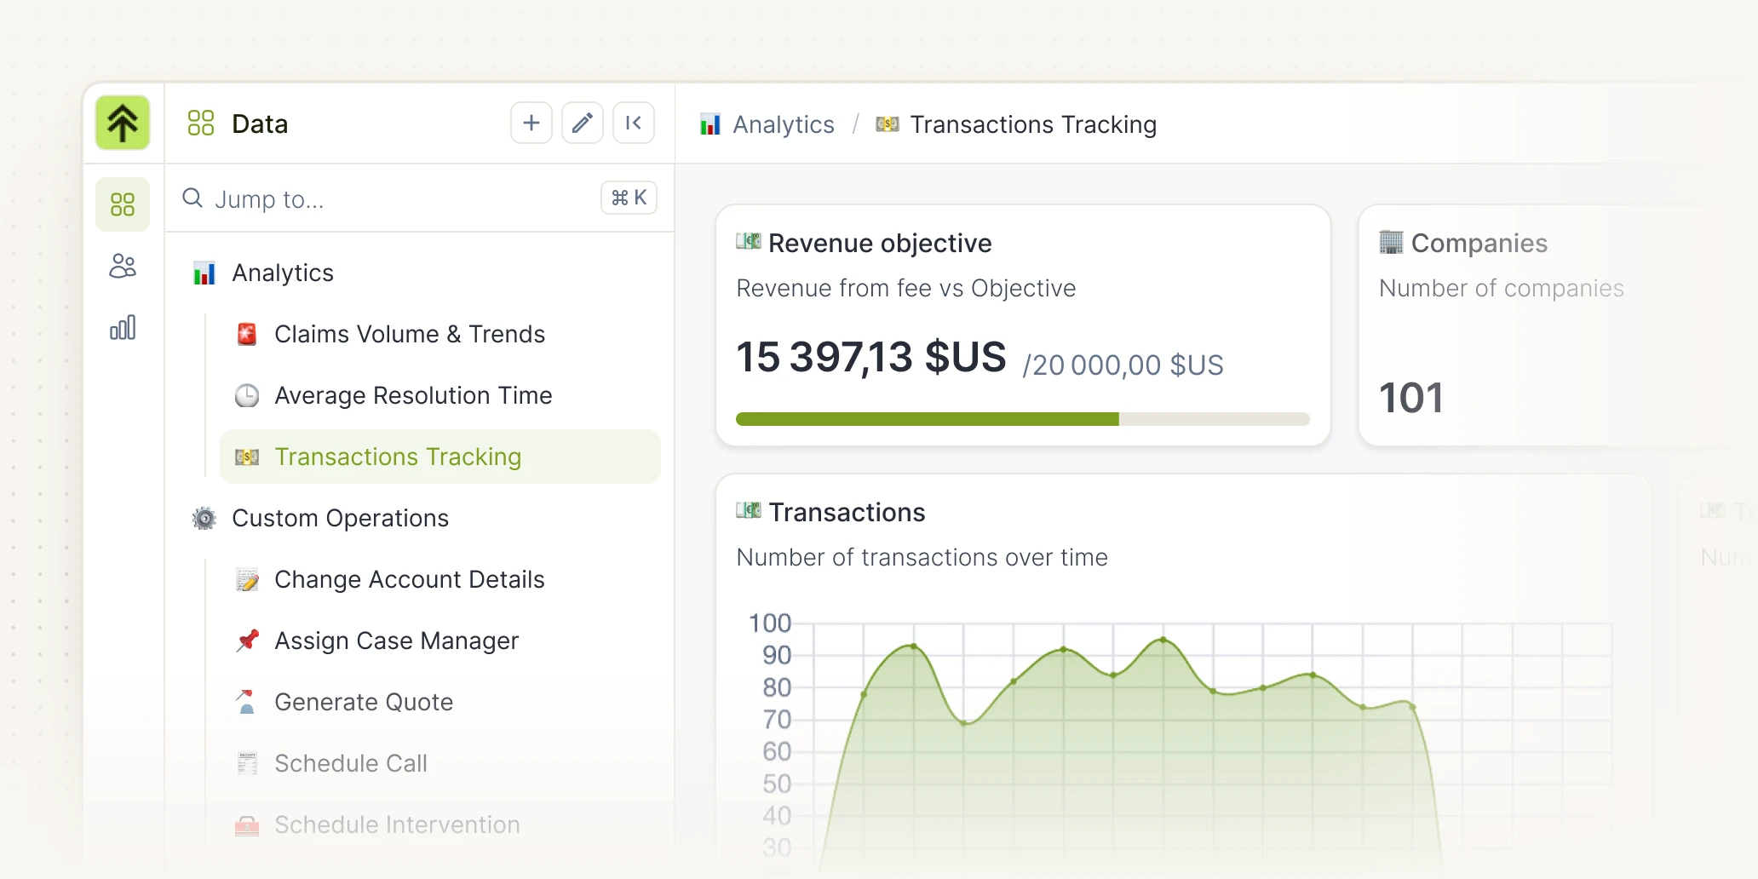Click the Average Resolution clock icon

[247, 395]
